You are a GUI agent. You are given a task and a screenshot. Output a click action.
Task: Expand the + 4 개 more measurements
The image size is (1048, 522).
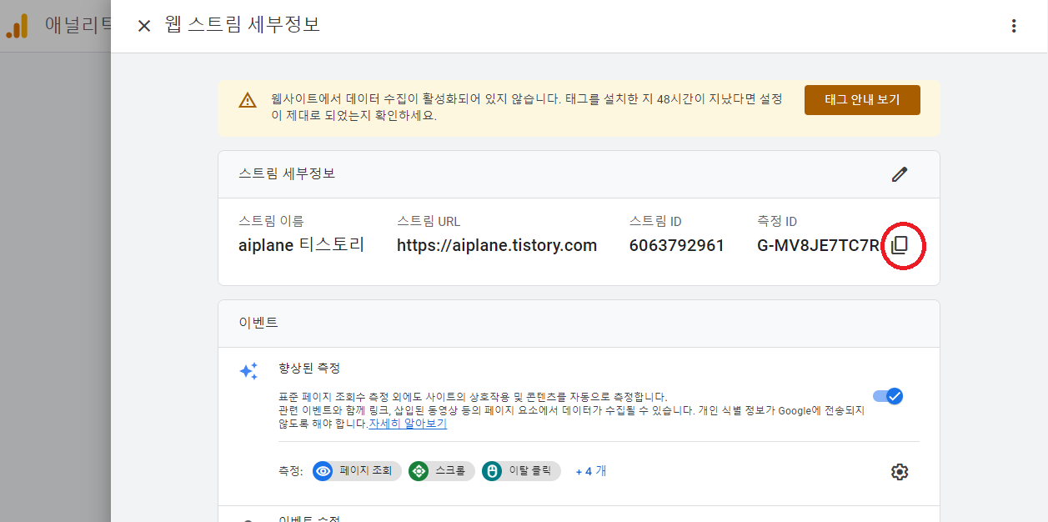coord(591,471)
